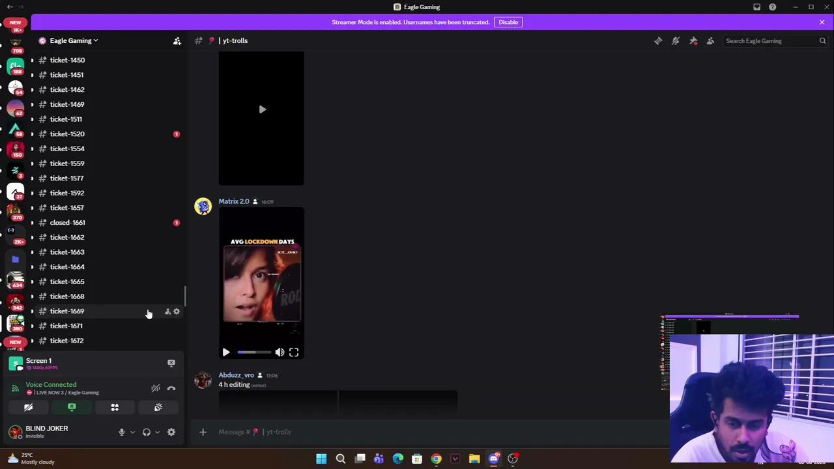The width and height of the screenshot is (834, 469).
Task: Expand the ticket-1450 channel threads
Action: [32, 60]
